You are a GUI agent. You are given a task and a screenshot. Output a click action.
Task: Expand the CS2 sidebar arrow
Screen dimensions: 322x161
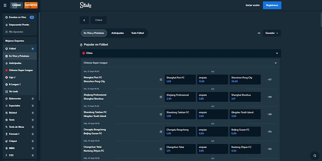tap(33, 155)
